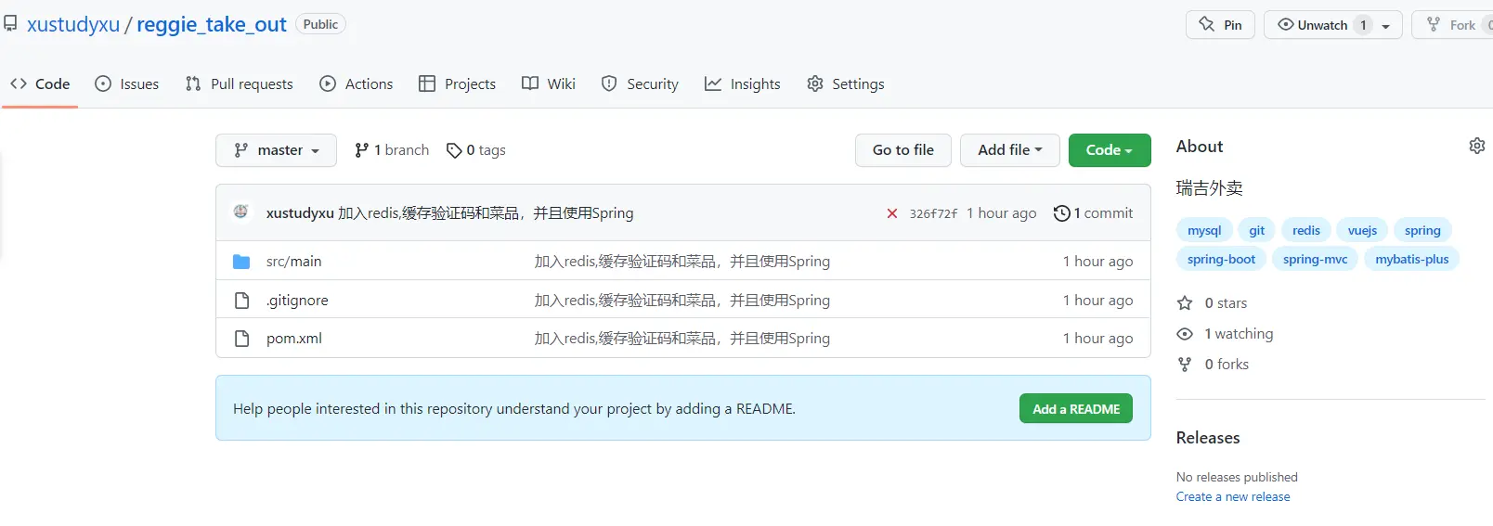The width and height of the screenshot is (1493, 526).
Task: Open the Wiki tab
Action: [x=549, y=83]
